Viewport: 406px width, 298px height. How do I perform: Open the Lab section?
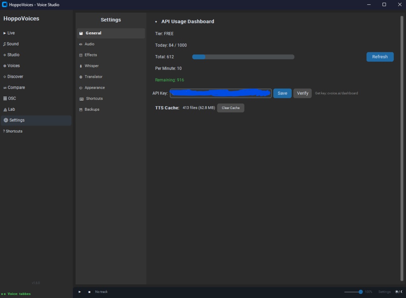tap(36, 109)
